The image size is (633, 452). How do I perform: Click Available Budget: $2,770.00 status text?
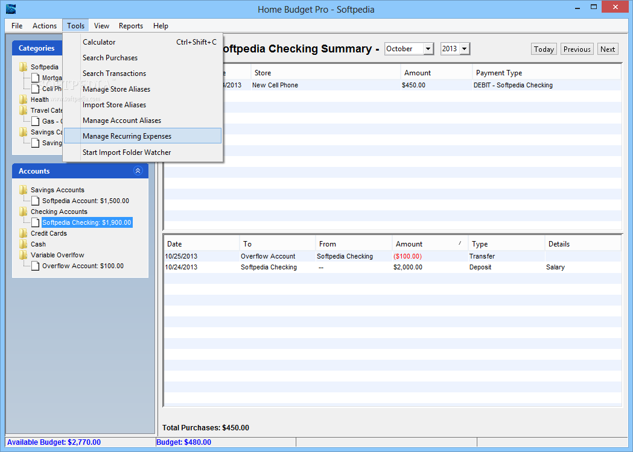[54, 442]
